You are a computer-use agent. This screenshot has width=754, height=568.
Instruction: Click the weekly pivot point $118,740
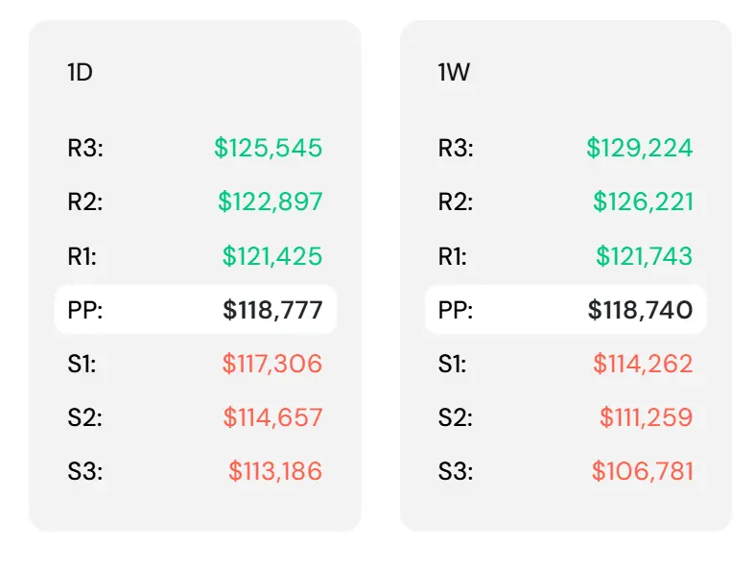click(x=641, y=310)
